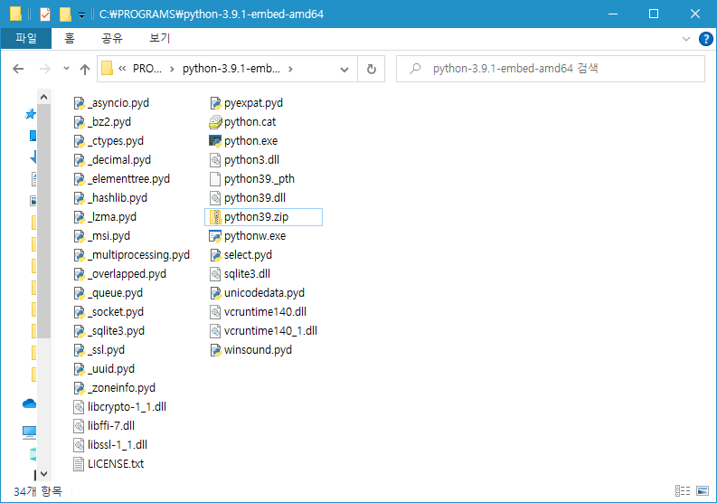
Task: Select the _decimal.pyd file name
Action: [119, 160]
